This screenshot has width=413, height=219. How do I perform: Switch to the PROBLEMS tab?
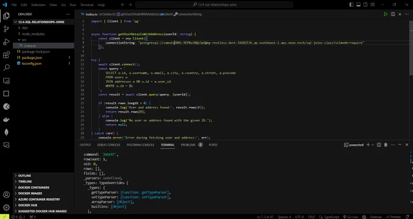188,145
